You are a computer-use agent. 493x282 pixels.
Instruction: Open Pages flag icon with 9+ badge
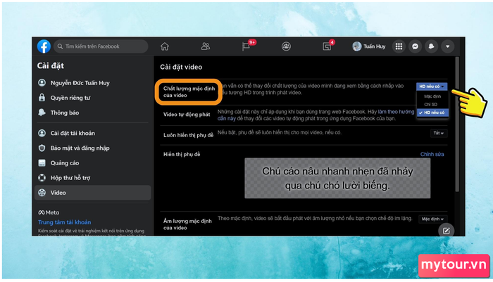pos(246,46)
